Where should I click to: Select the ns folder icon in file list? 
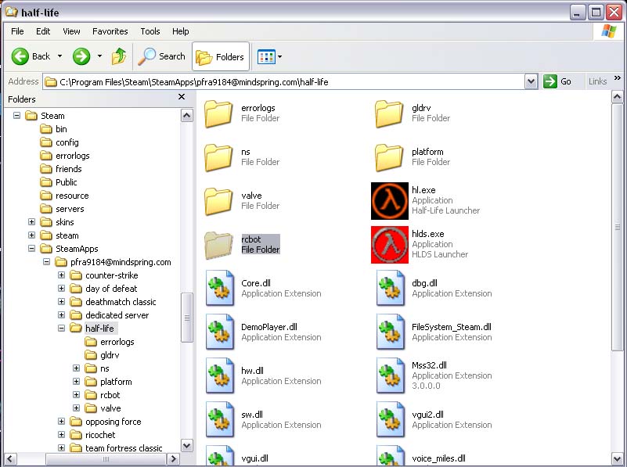coord(218,158)
